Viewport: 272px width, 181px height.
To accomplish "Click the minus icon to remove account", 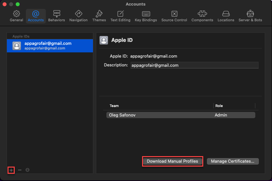I will 20,170.
